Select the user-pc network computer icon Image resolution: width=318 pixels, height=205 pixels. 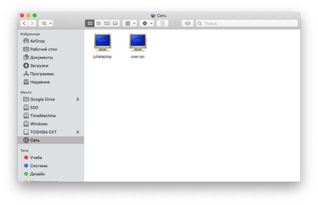[138, 42]
